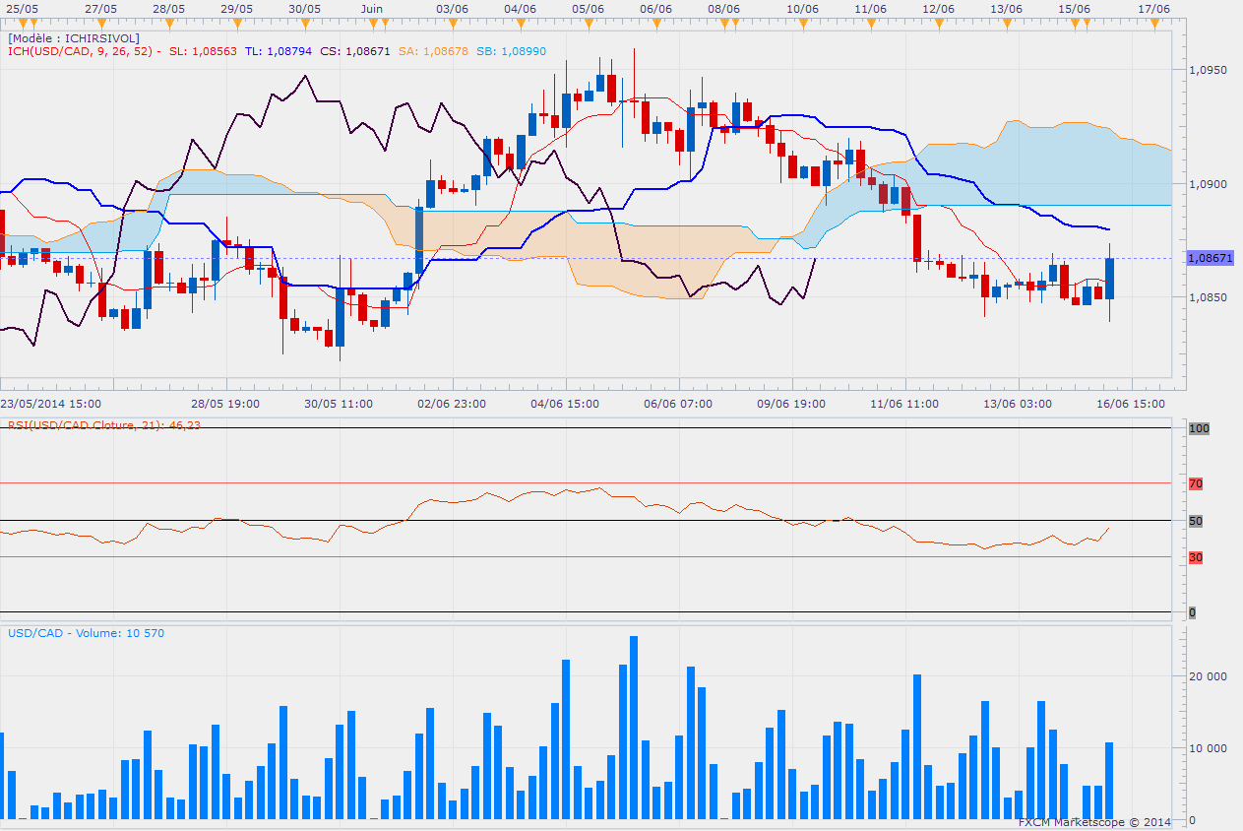The width and height of the screenshot is (1243, 831).
Task: Click the RSI "30" oversold level label
Action: coord(1196,557)
